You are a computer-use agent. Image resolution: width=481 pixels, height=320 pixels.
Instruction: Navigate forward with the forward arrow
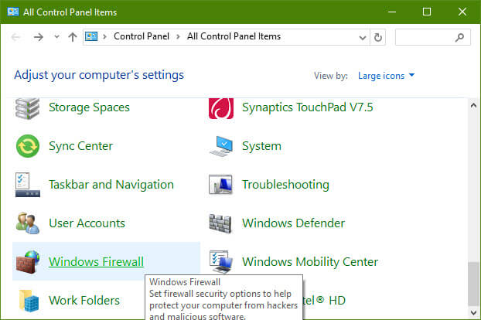pyautogui.click(x=39, y=37)
